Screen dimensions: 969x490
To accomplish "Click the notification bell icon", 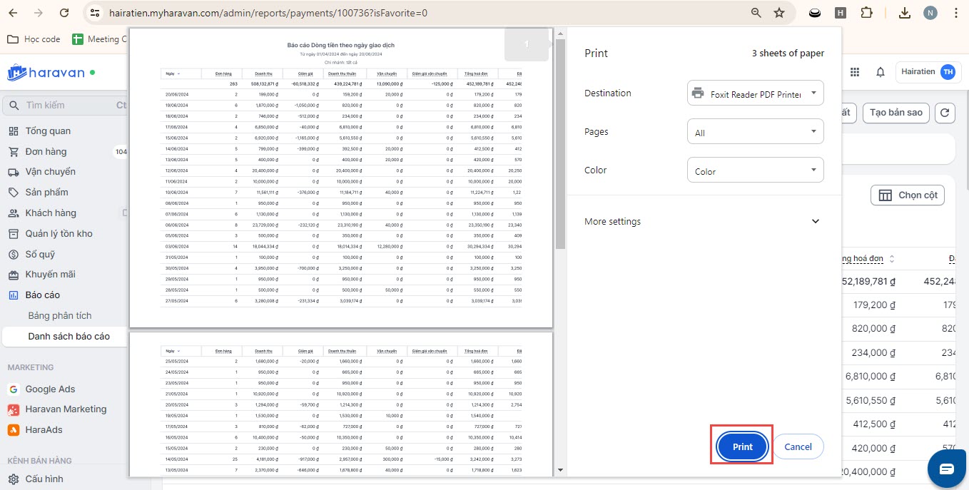I will point(881,72).
